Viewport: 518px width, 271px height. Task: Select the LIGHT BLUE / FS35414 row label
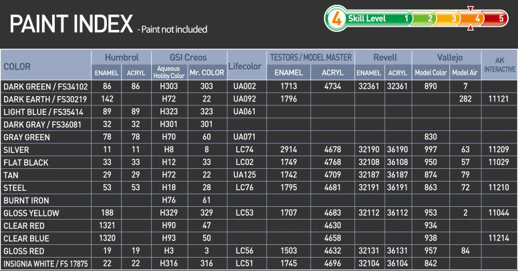[x=43, y=112]
